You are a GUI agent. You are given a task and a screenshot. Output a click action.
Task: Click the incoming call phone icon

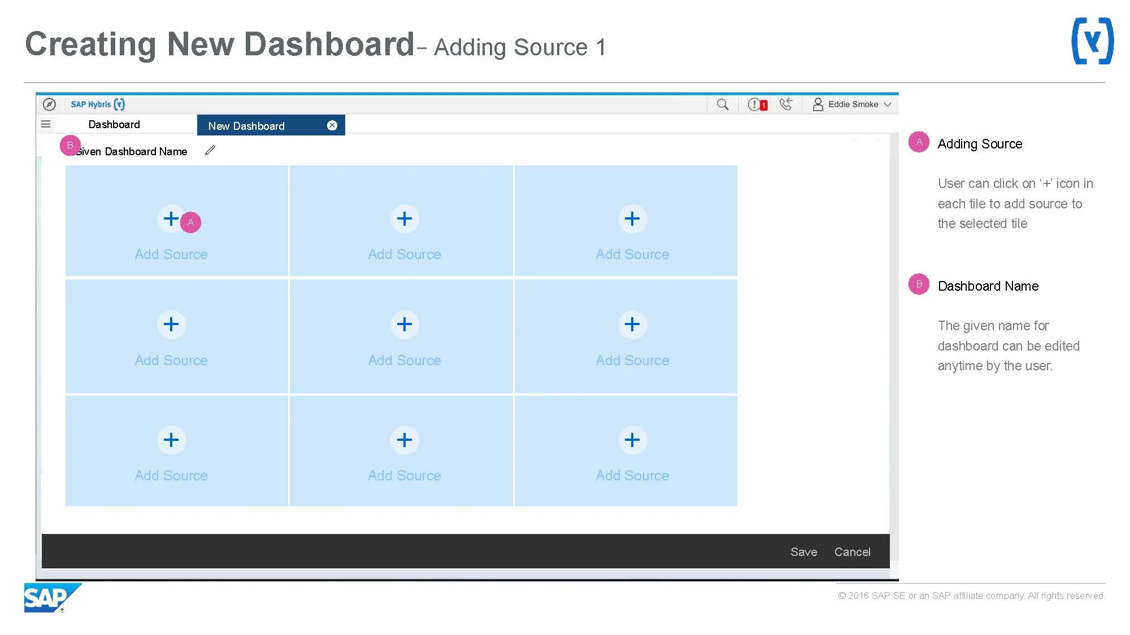[x=786, y=104]
